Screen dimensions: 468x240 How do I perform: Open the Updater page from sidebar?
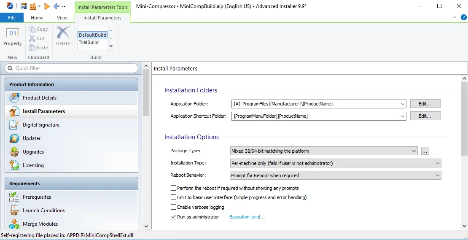[71, 138]
